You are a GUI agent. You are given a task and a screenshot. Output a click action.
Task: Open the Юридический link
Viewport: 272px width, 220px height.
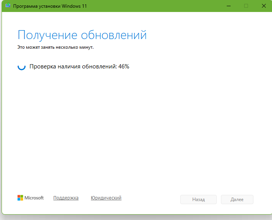point(106,198)
